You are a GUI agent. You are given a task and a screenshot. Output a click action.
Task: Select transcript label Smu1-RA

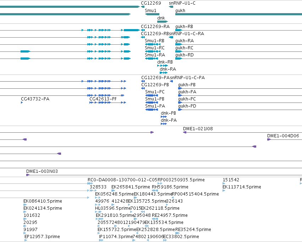click(155, 55)
